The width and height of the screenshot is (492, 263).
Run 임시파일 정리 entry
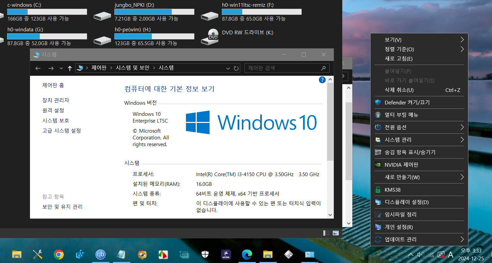(419, 215)
